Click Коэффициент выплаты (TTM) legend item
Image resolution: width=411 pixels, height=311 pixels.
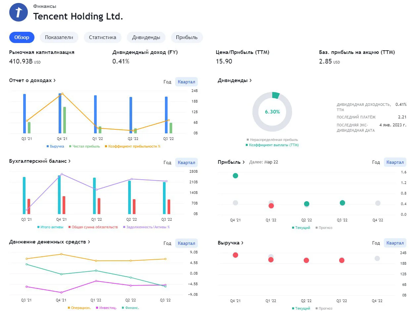(272, 145)
